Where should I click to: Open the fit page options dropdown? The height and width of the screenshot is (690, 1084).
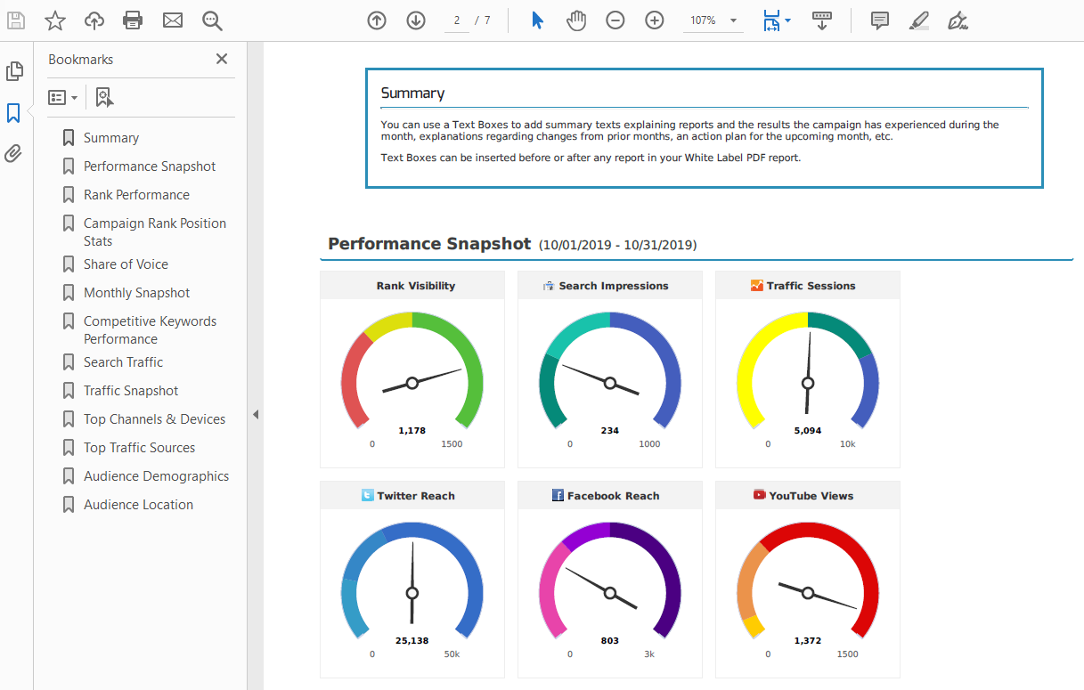(x=777, y=20)
